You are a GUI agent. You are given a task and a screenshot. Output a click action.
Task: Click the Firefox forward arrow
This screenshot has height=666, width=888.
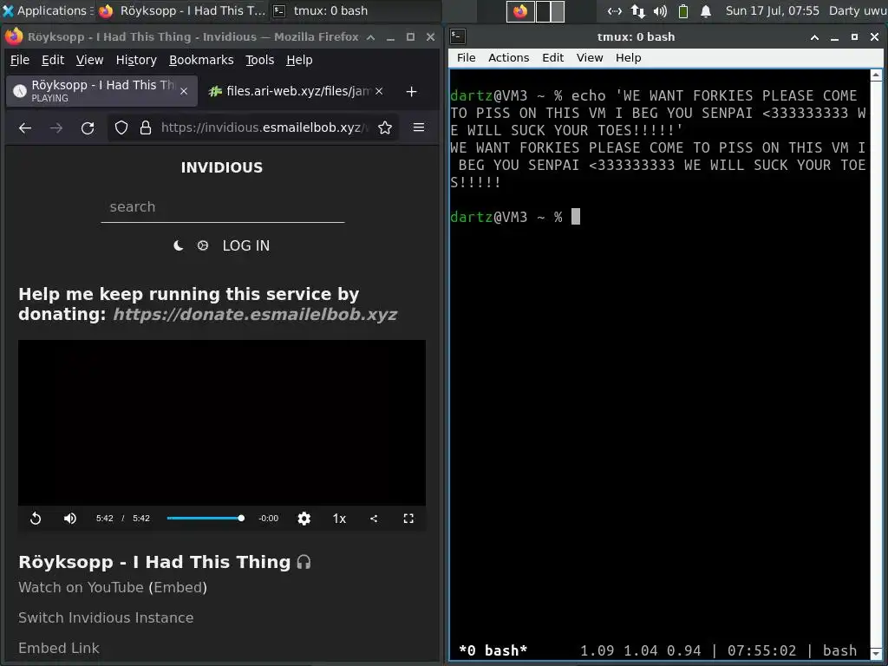[x=56, y=128]
